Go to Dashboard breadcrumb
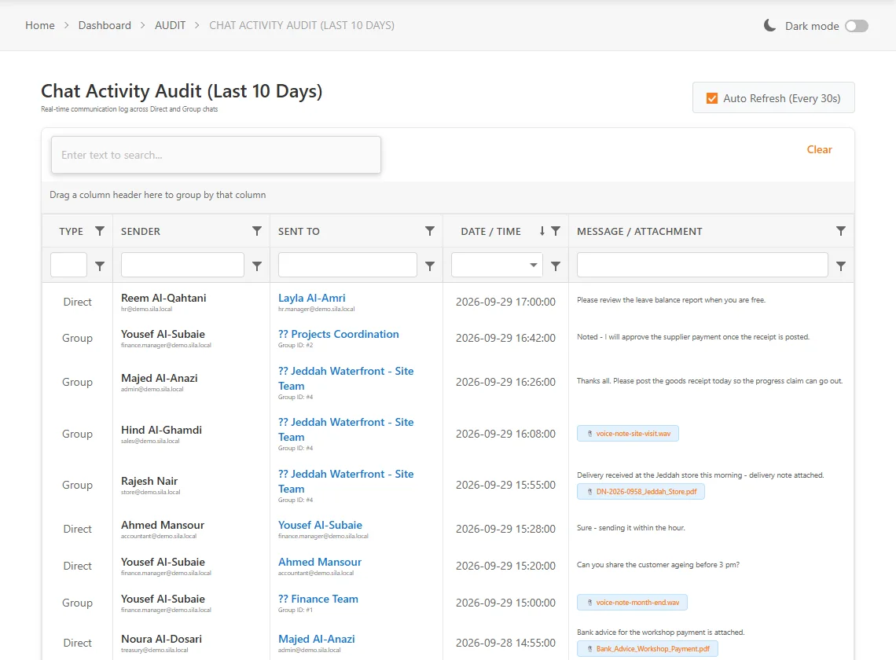This screenshot has height=660, width=896. coord(105,25)
